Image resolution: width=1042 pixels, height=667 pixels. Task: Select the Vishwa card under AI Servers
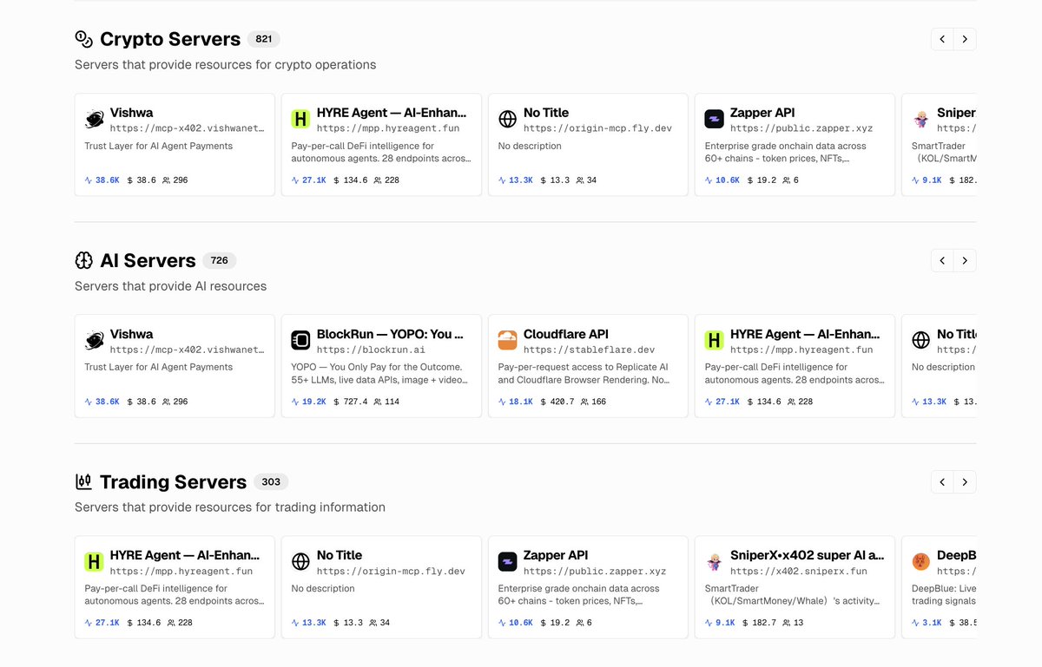coord(174,365)
